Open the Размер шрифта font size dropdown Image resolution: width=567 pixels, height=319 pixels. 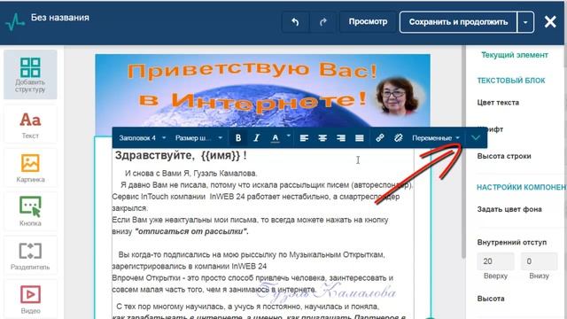point(198,138)
